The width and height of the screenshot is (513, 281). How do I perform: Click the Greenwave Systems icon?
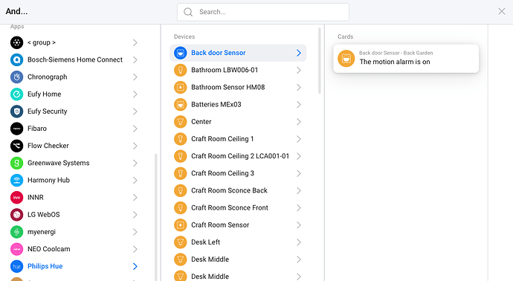(16, 163)
